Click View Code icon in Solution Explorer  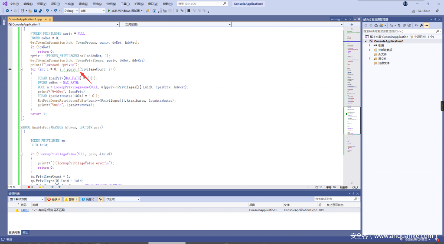[416, 26]
